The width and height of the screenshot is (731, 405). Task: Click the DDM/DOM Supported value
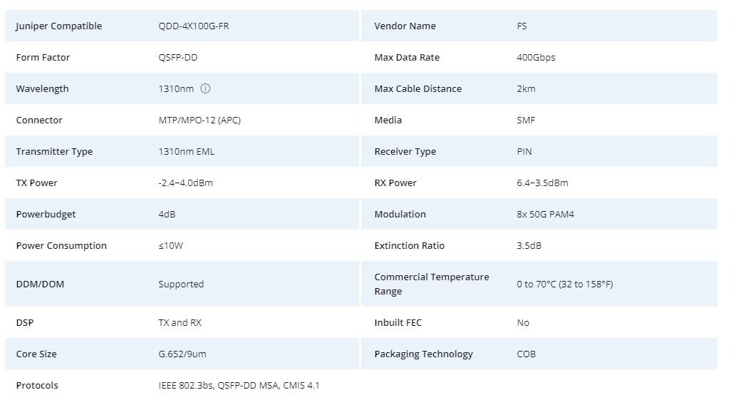click(x=180, y=284)
